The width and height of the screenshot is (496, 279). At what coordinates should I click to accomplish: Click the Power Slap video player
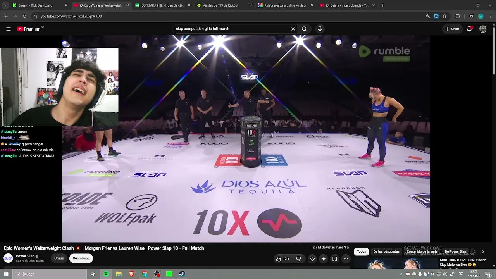coord(246,139)
